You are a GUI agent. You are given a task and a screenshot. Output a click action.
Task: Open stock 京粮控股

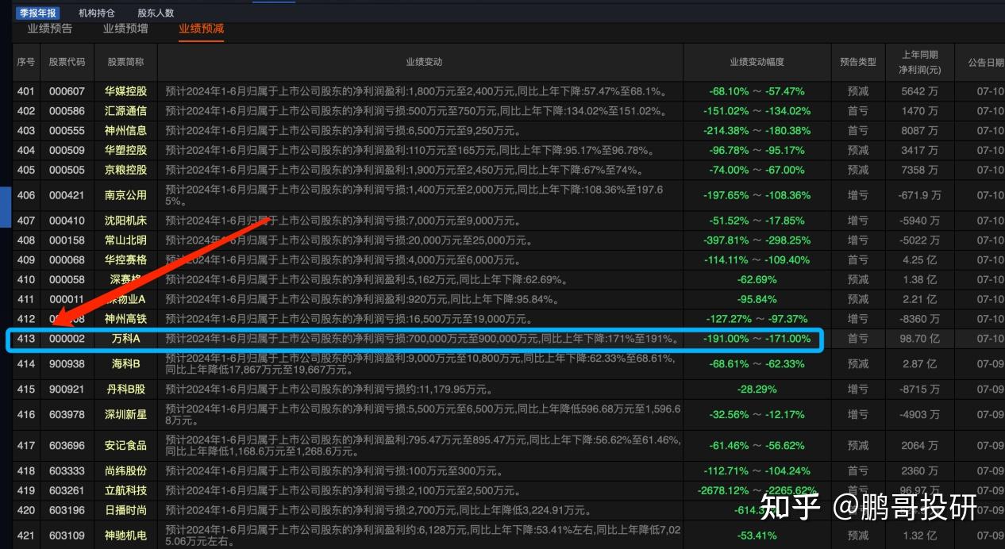125,170
